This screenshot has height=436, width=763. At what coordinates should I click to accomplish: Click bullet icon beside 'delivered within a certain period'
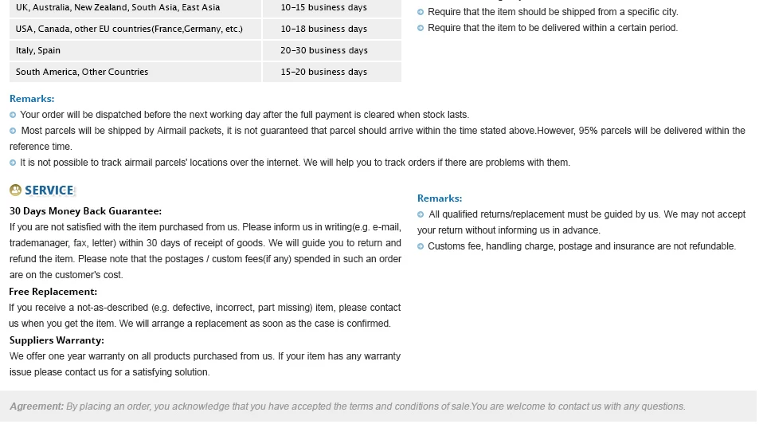tap(421, 28)
